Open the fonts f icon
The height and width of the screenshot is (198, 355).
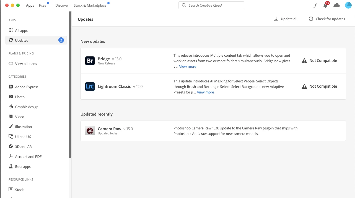click(x=315, y=5)
